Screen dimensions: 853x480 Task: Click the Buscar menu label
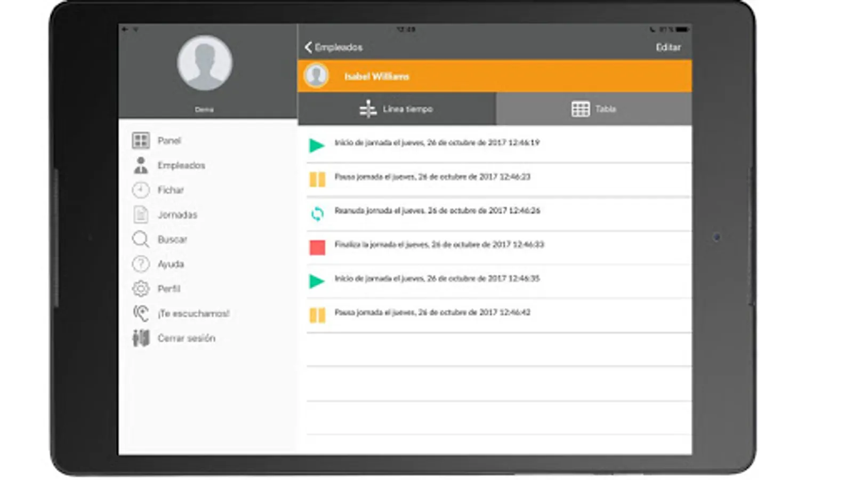tap(172, 239)
